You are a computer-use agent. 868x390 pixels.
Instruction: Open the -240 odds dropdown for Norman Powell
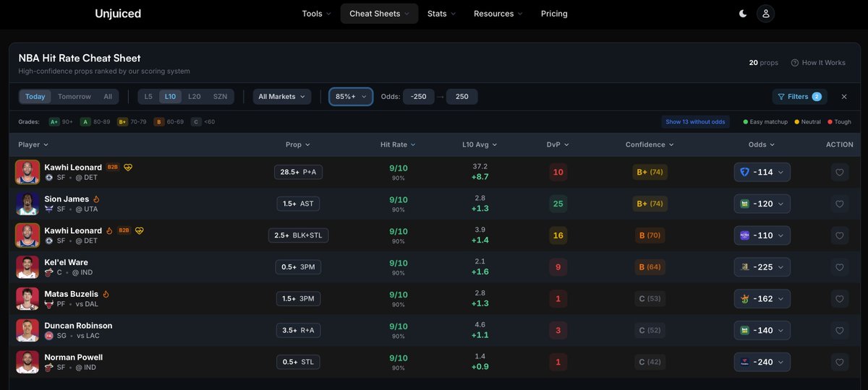tap(762, 362)
